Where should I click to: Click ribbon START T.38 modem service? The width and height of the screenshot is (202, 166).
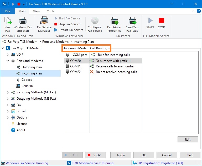[x=150, y=23]
